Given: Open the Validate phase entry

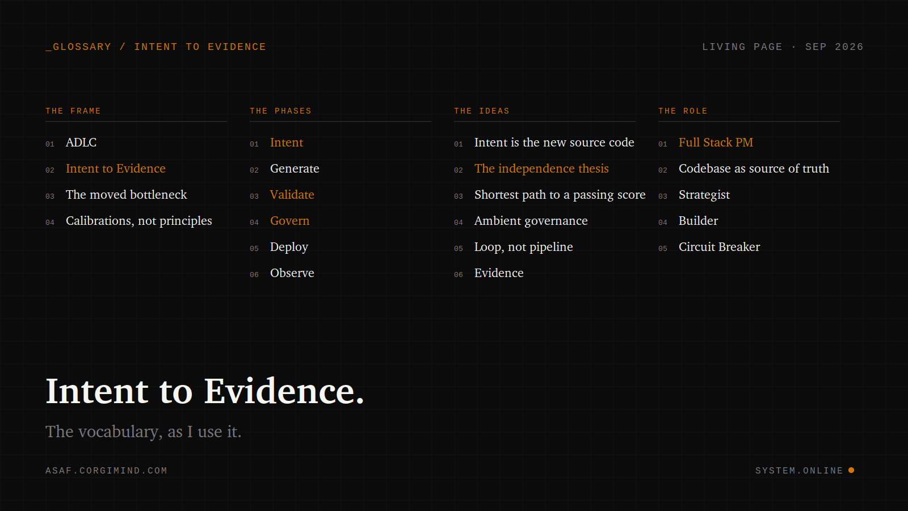Looking at the screenshot, I should click(292, 195).
